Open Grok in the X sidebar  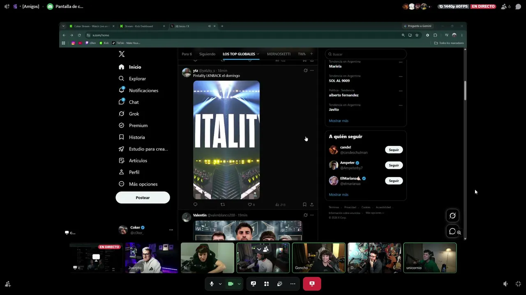pos(129,114)
